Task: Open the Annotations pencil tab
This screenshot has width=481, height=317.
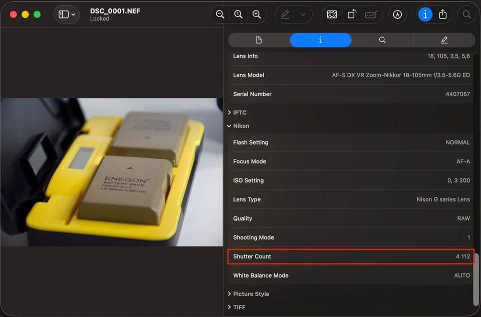Action: point(444,40)
